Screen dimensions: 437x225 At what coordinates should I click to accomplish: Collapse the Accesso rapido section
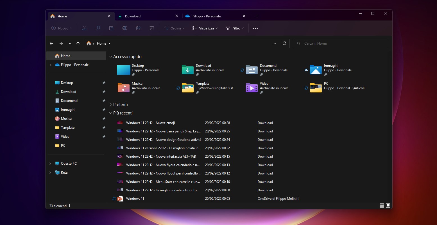(110, 57)
